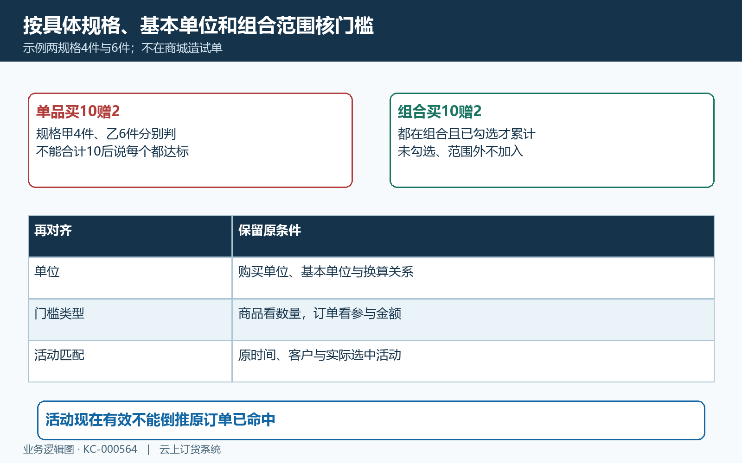Click table header 再对齐
742x463 pixels.
point(130,236)
